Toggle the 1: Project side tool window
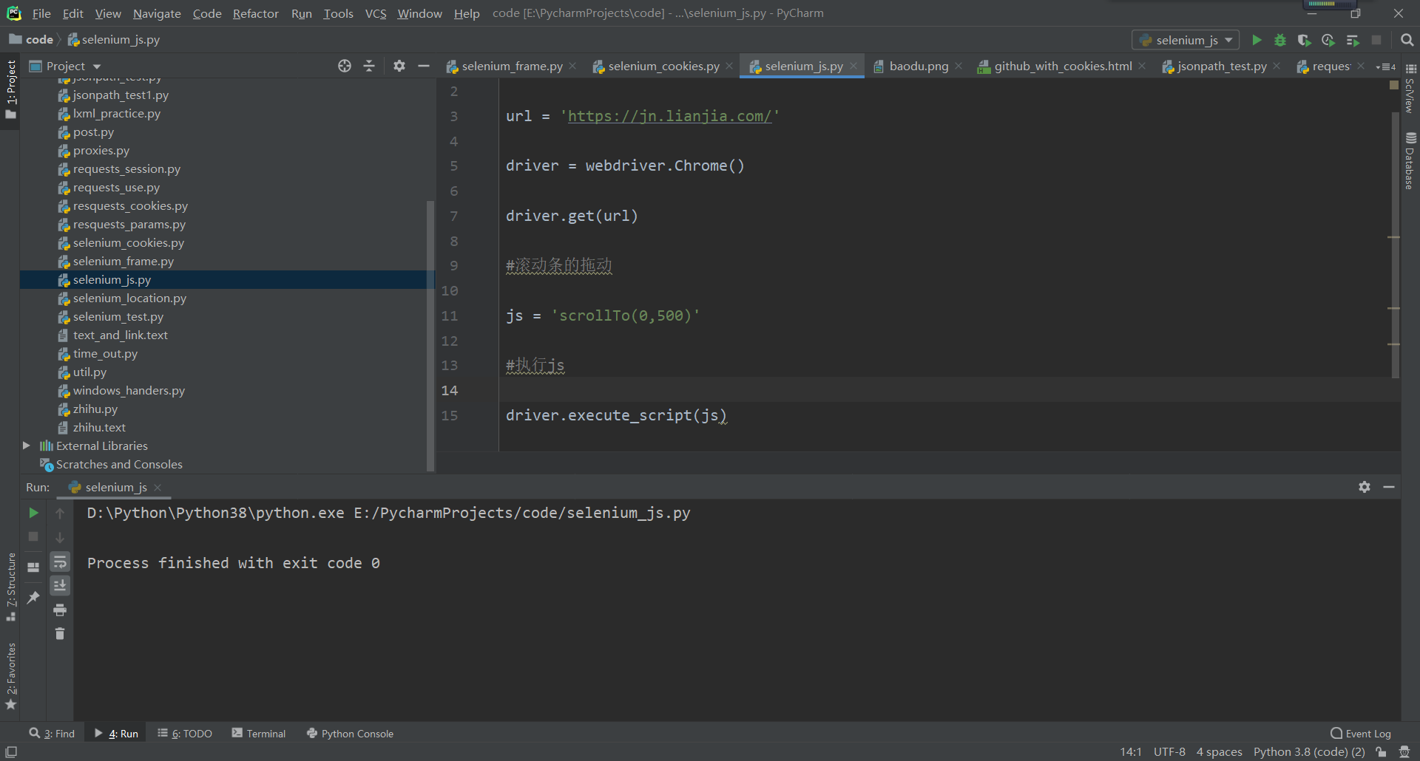This screenshot has height=761, width=1420. 10,89
